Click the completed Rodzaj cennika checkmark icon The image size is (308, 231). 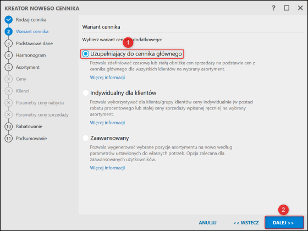pyautogui.click(x=8, y=20)
